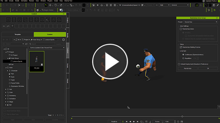Image resolution: width=220 pixels, height=123 pixels.
Task: Click the Randomize button
Action: [188, 68]
